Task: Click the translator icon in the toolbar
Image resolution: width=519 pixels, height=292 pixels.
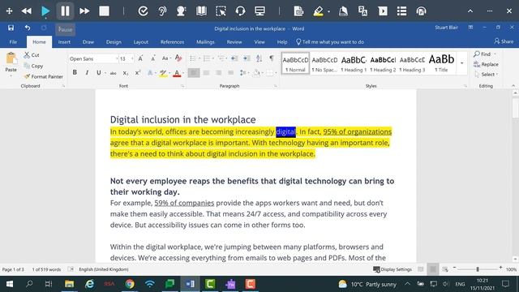Action: pos(362,11)
